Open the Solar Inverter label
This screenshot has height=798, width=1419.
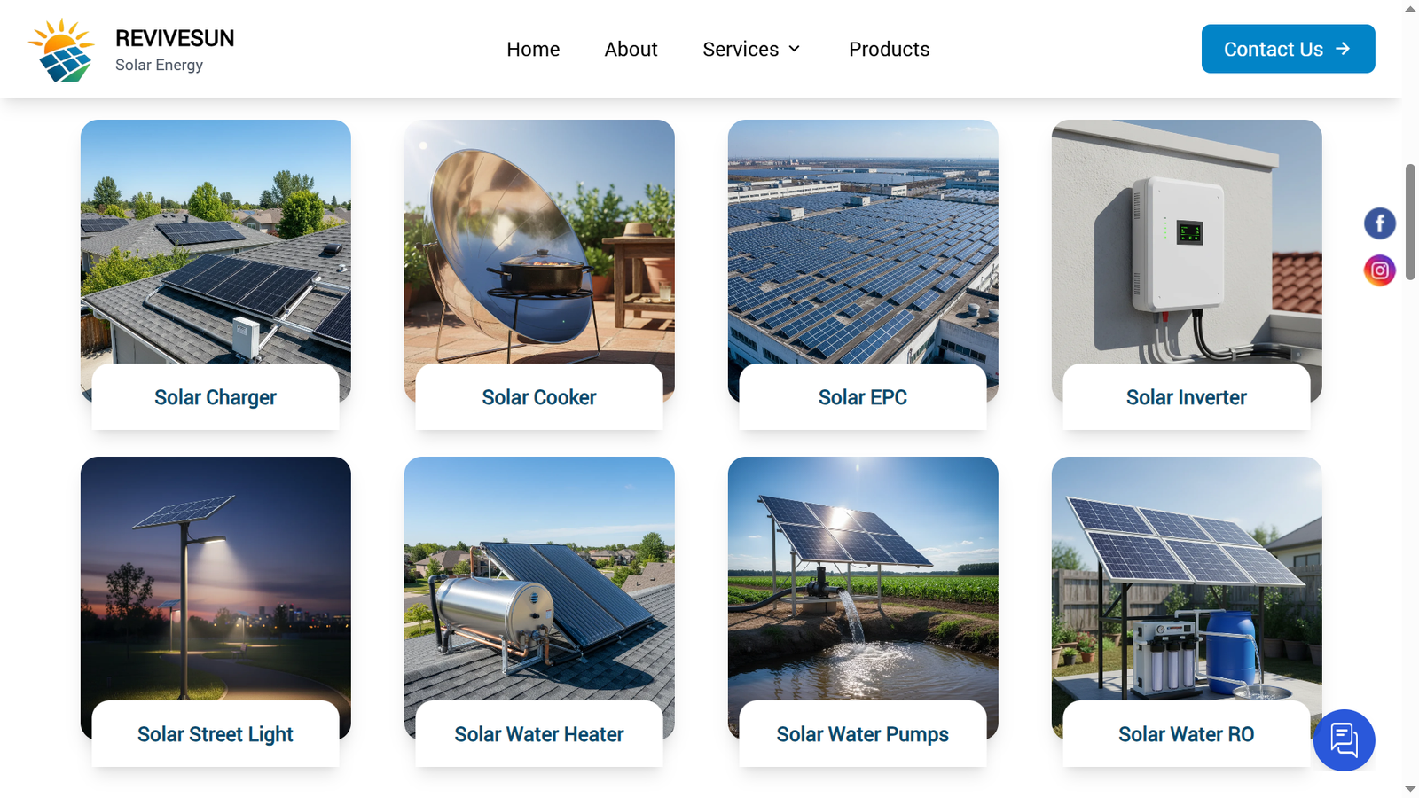(x=1186, y=397)
